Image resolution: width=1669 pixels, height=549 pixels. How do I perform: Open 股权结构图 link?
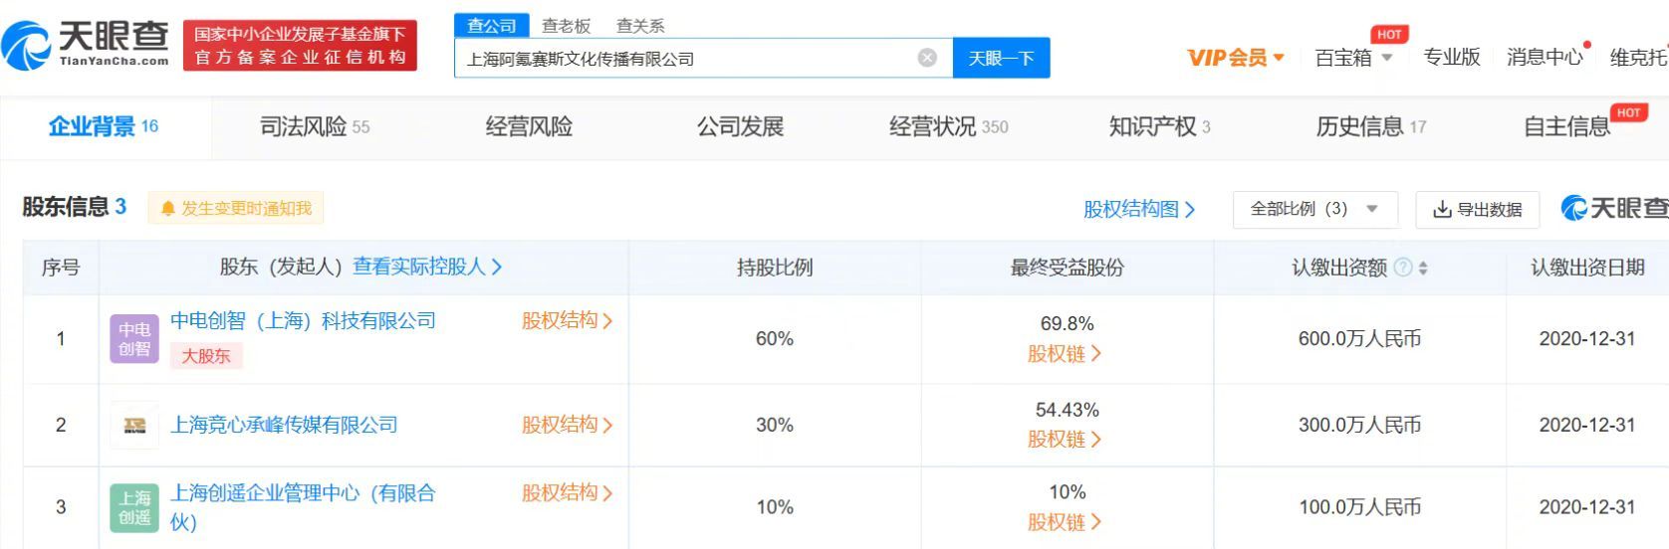pos(1138,209)
